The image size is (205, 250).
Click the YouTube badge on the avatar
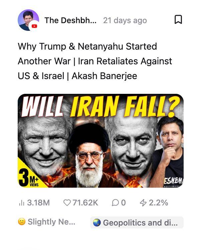[x=34, y=26]
